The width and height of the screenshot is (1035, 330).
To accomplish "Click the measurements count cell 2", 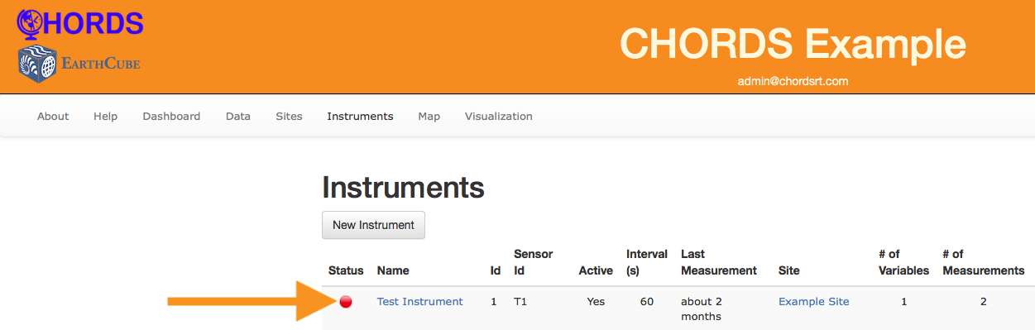I will click(x=984, y=302).
